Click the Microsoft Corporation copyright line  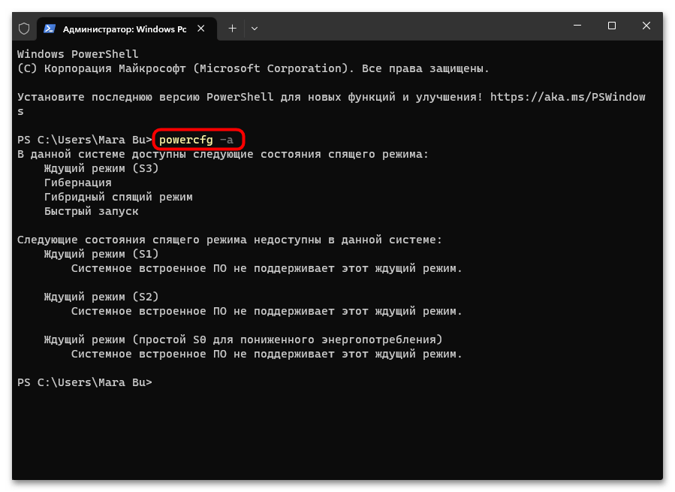(x=253, y=68)
